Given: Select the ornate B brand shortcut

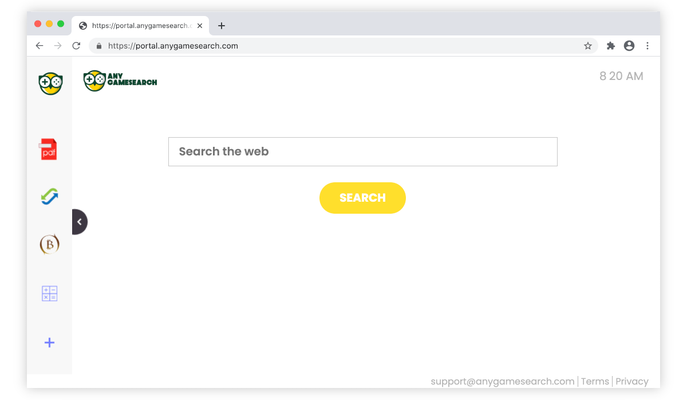Looking at the screenshot, I should (x=49, y=244).
